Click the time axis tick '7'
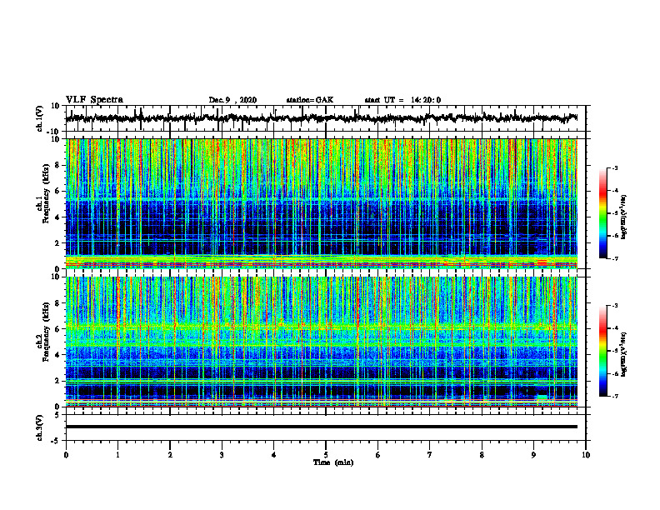Viewport: 660px width, 510px height. click(430, 455)
